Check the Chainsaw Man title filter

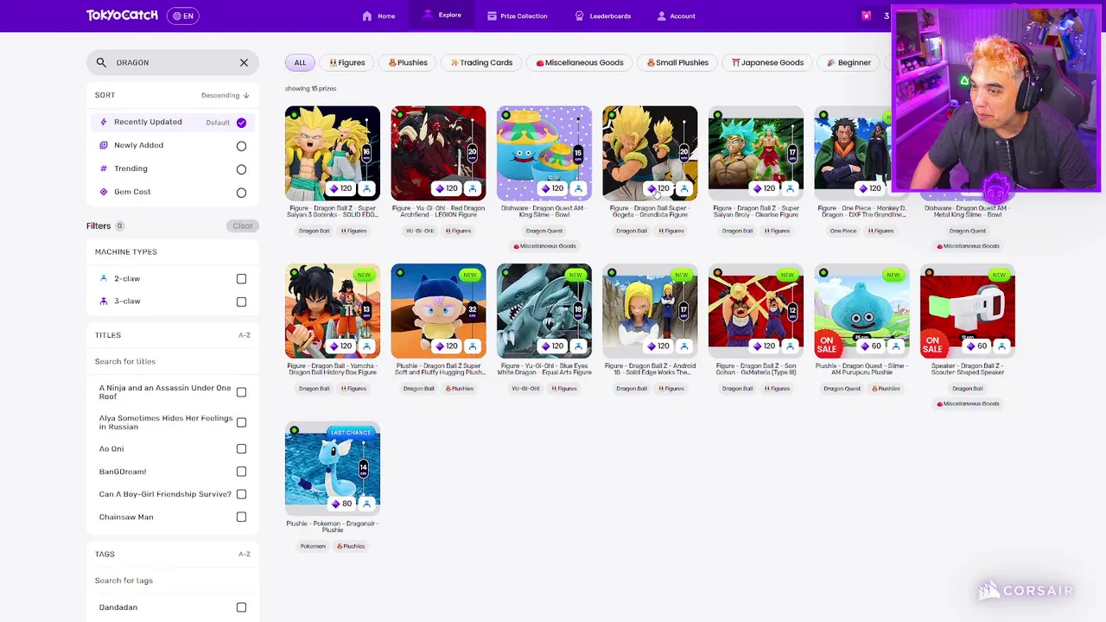tap(241, 517)
